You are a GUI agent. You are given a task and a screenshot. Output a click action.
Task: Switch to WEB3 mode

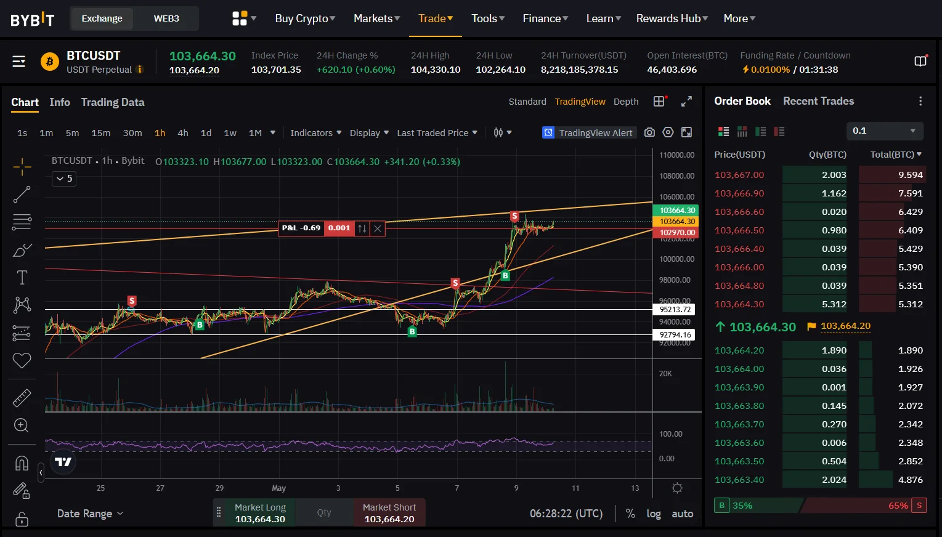pyautogui.click(x=166, y=18)
